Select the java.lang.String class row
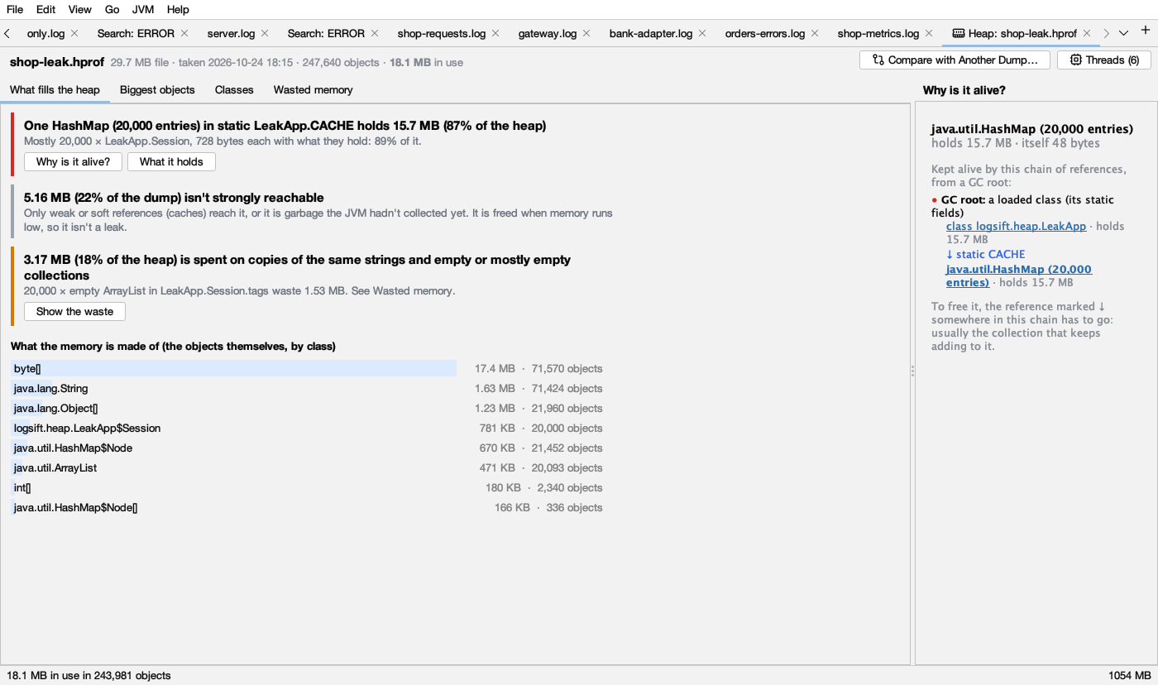1158x685 pixels. click(308, 389)
